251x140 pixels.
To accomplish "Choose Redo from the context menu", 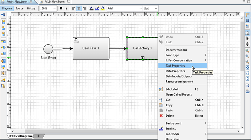I will pyautogui.click(x=183, y=42).
